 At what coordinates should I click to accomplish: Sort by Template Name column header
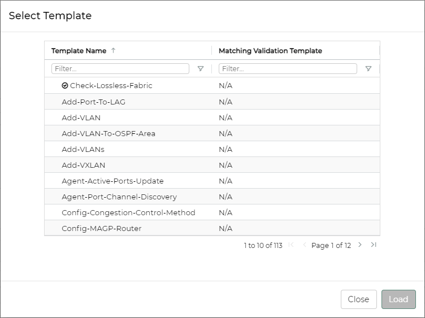click(x=79, y=51)
